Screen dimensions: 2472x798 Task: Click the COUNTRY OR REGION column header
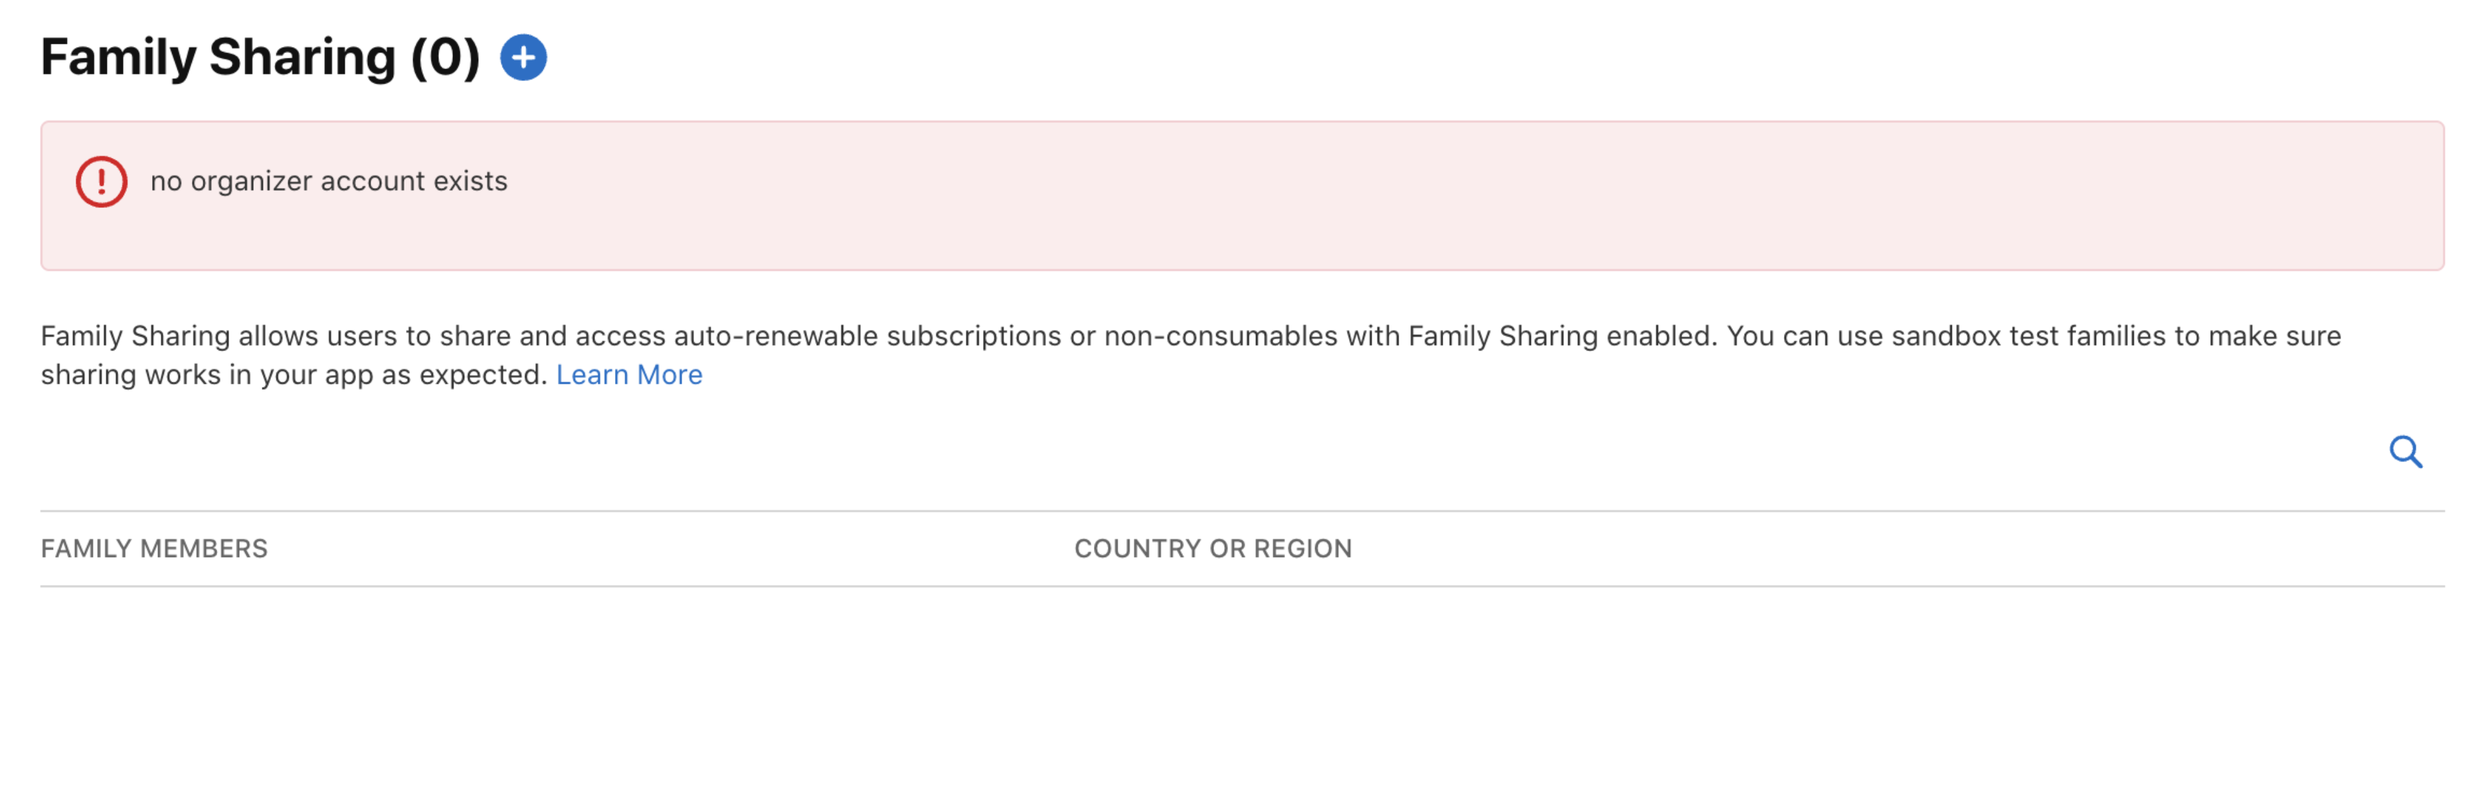click(x=1212, y=548)
